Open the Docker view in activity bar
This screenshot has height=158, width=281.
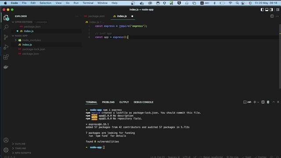(6, 67)
